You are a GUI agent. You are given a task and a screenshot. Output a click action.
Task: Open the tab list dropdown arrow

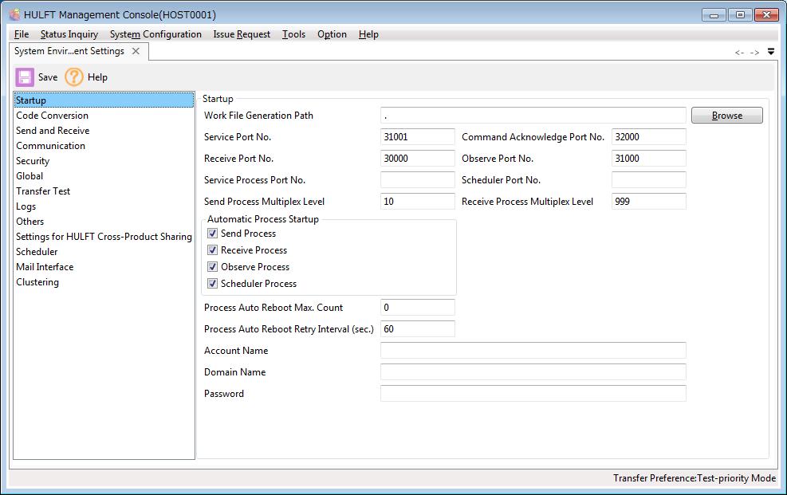click(771, 52)
